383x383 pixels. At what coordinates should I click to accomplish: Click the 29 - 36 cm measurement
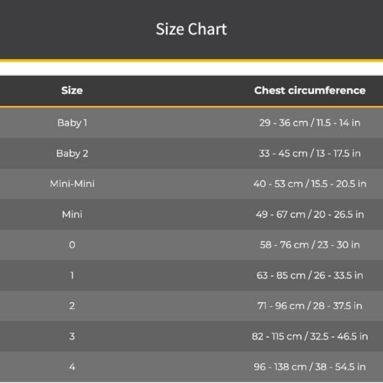pyautogui.click(x=310, y=123)
